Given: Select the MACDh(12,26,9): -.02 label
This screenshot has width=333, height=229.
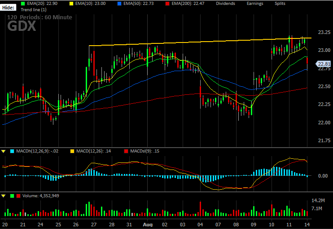Looking at the screenshot, I should coord(37,151).
